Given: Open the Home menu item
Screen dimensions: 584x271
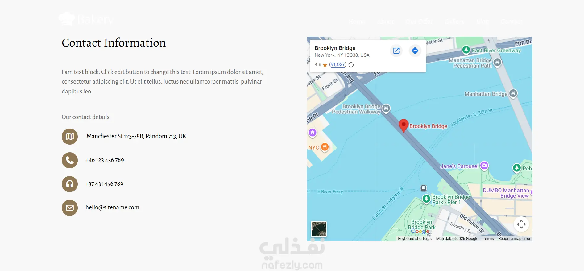Looking at the screenshot, I should click(x=357, y=22).
